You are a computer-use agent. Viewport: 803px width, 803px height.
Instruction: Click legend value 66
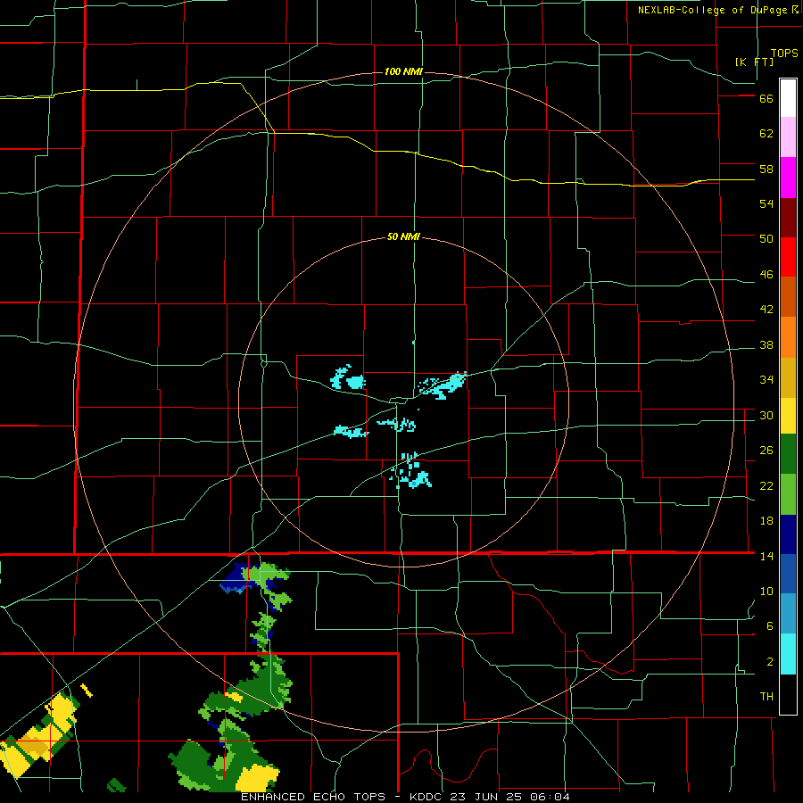pos(766,98)
